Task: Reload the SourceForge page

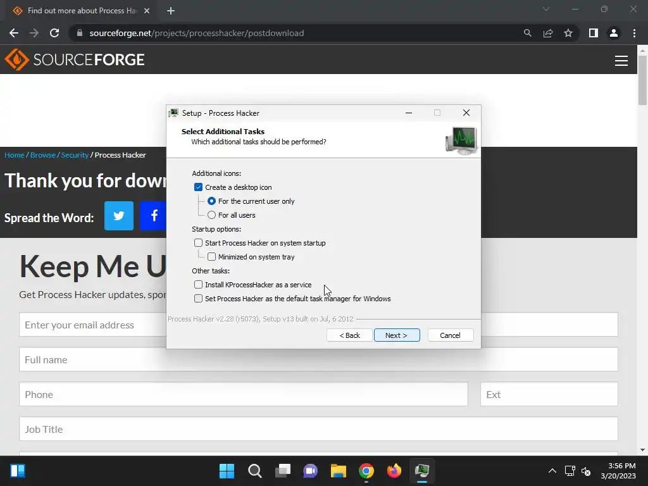Action: click(54, 33)
